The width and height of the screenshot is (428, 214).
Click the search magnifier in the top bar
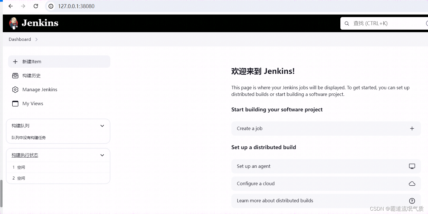347,23
